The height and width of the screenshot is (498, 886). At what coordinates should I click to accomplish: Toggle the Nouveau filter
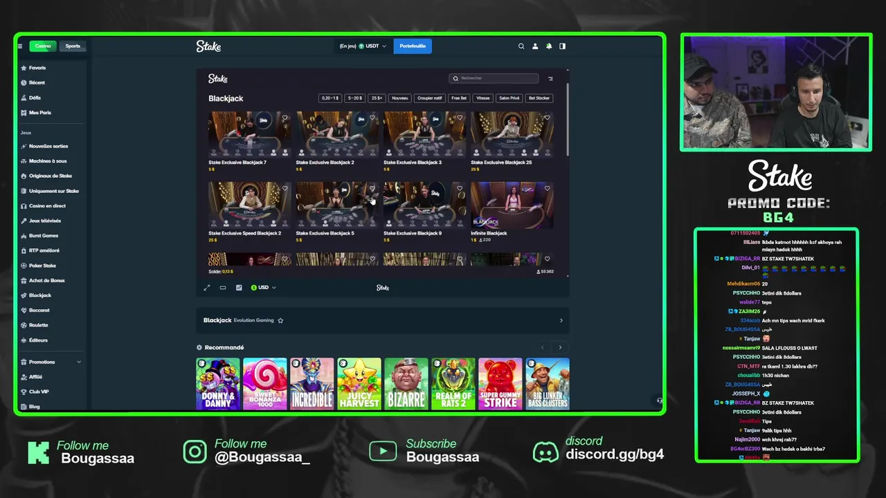click(400, 98)
